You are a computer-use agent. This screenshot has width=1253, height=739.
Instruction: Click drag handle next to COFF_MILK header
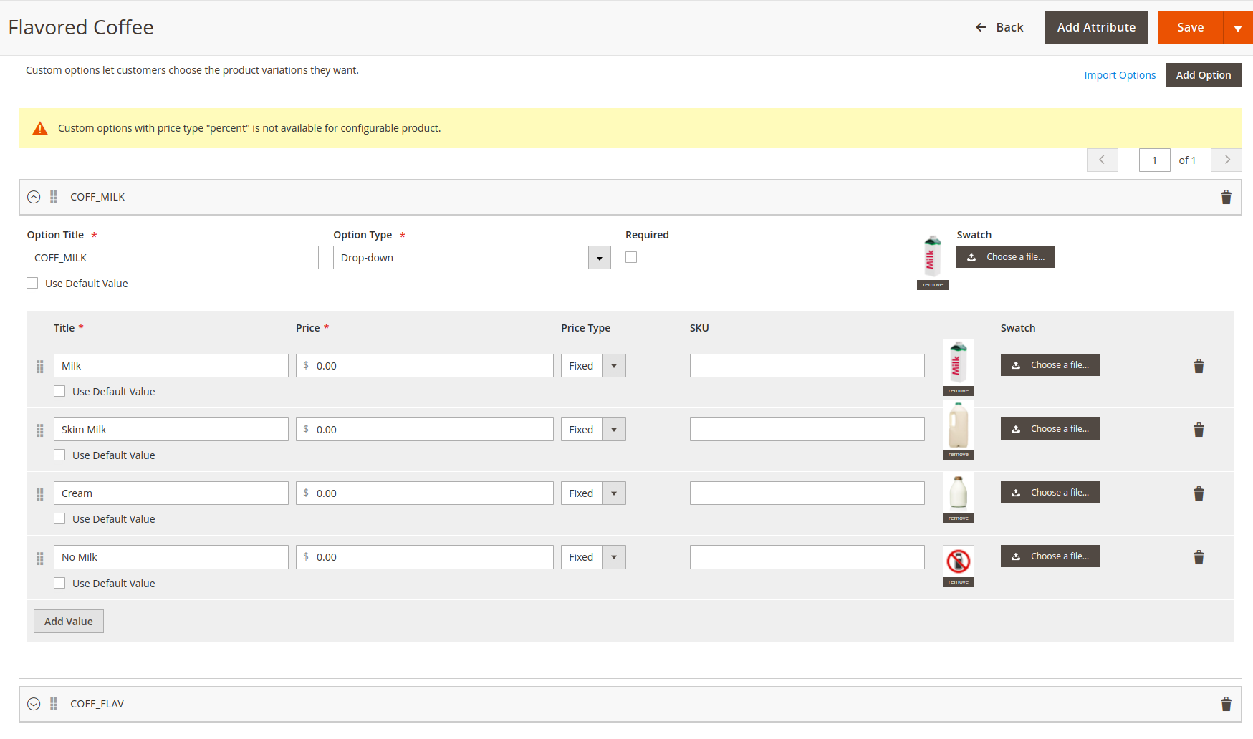coord(54,197)
